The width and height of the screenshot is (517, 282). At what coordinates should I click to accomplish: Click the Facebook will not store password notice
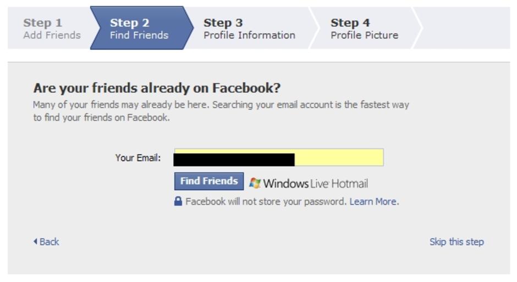point(266,201)
